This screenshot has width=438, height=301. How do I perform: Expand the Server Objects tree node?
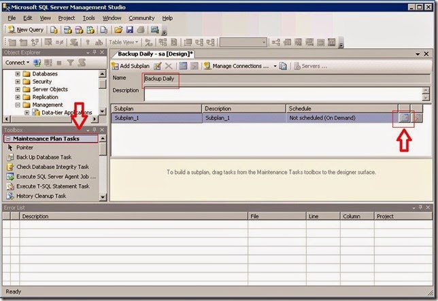(18, 90)
